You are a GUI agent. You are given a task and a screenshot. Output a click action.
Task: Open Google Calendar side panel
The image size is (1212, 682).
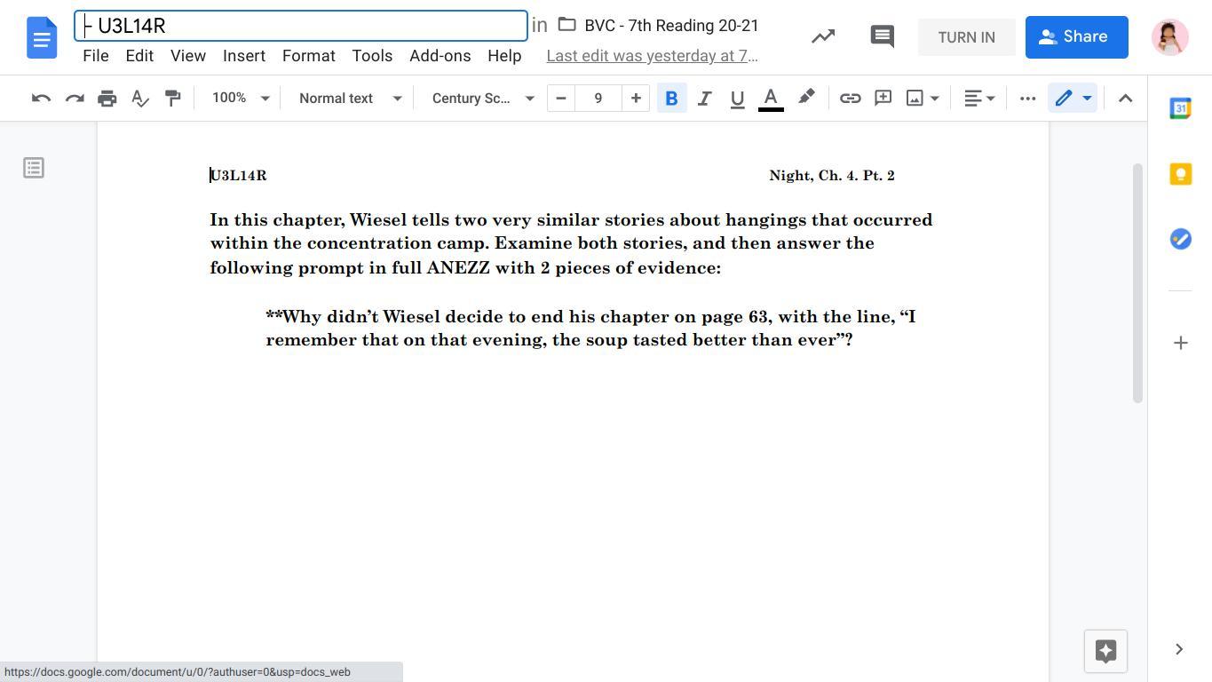point(1180,108)
